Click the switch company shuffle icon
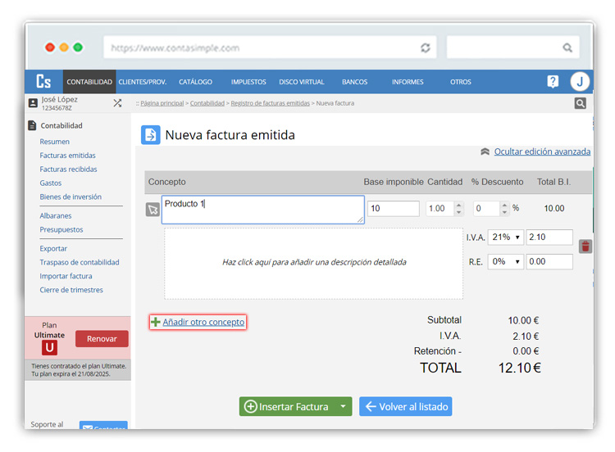Screen dimensions: 615x452 click(x=117, y=103)
